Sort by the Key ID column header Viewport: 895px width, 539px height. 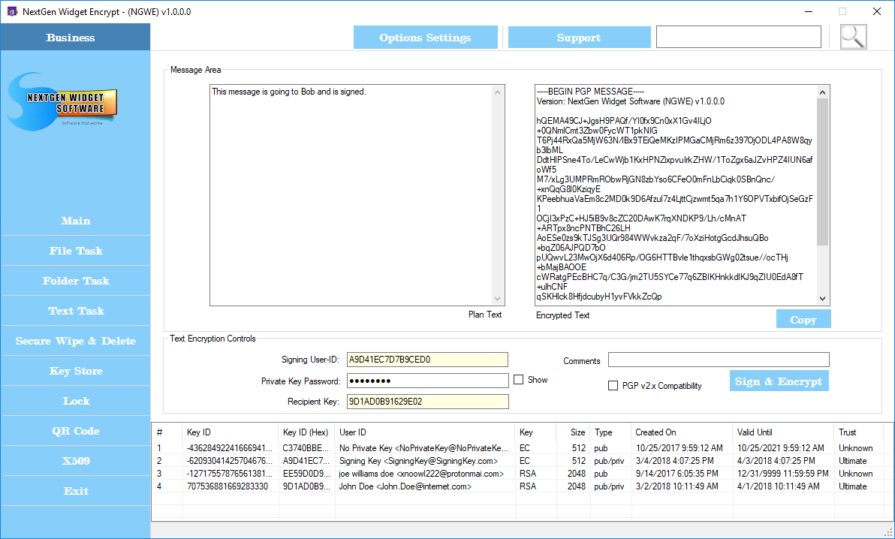pyautogui.click(x=230, y=432)
